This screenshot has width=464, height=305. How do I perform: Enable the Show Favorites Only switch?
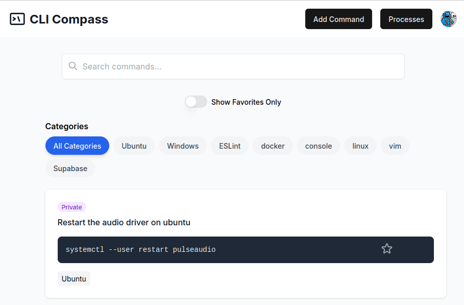click(x=196, y=102)
